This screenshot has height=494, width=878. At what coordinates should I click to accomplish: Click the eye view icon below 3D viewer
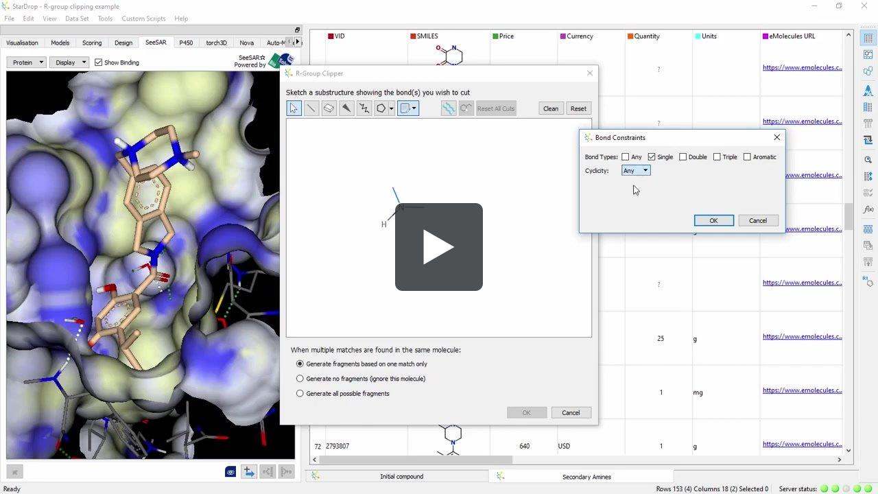230,472
